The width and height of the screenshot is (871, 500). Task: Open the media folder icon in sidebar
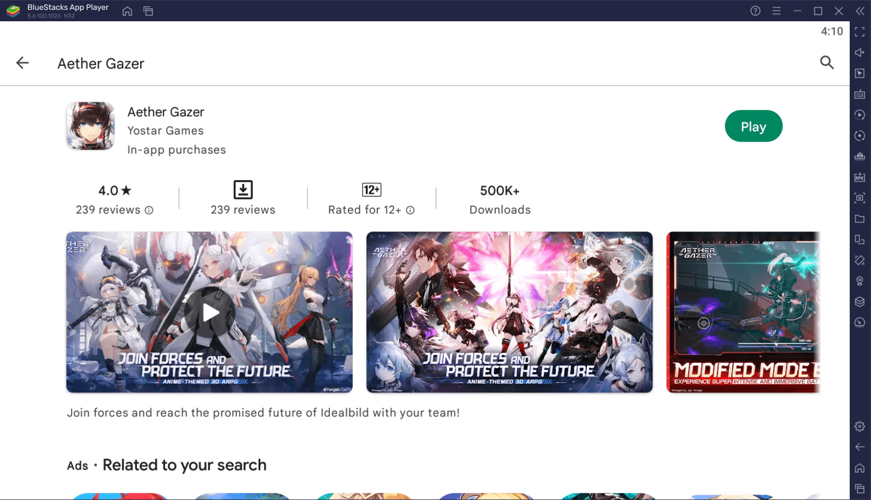(860, 219)
